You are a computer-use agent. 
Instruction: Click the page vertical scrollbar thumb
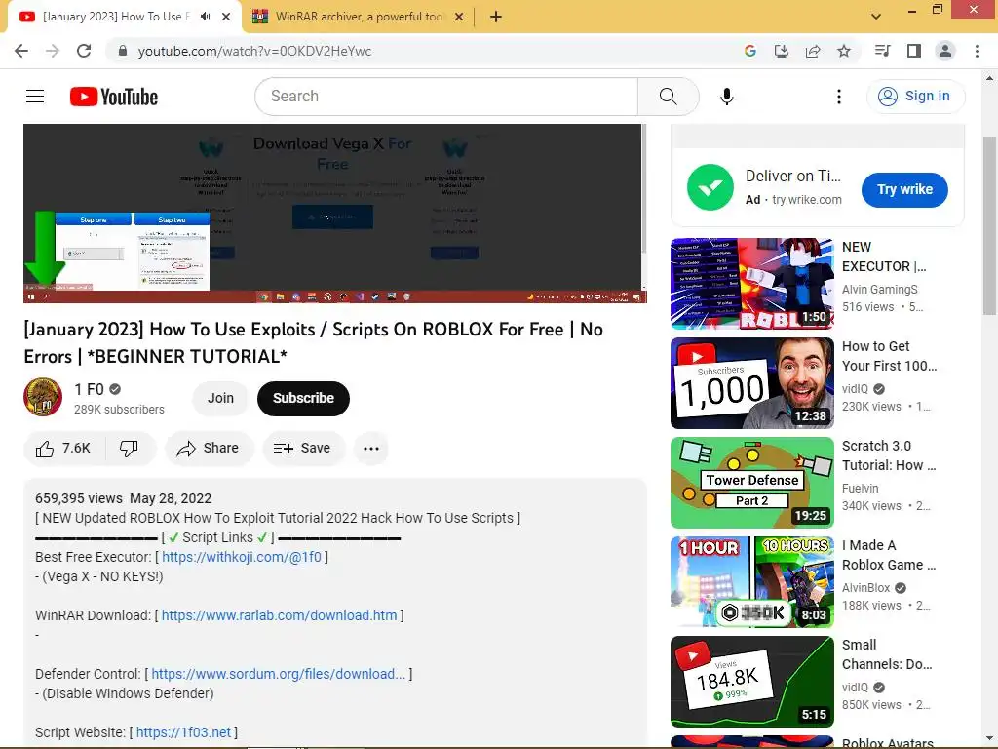[x=988, y=226]
